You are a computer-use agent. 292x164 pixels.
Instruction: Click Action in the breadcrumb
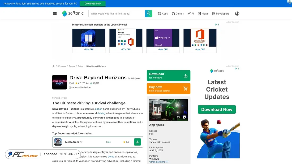(x=81, y=66)
